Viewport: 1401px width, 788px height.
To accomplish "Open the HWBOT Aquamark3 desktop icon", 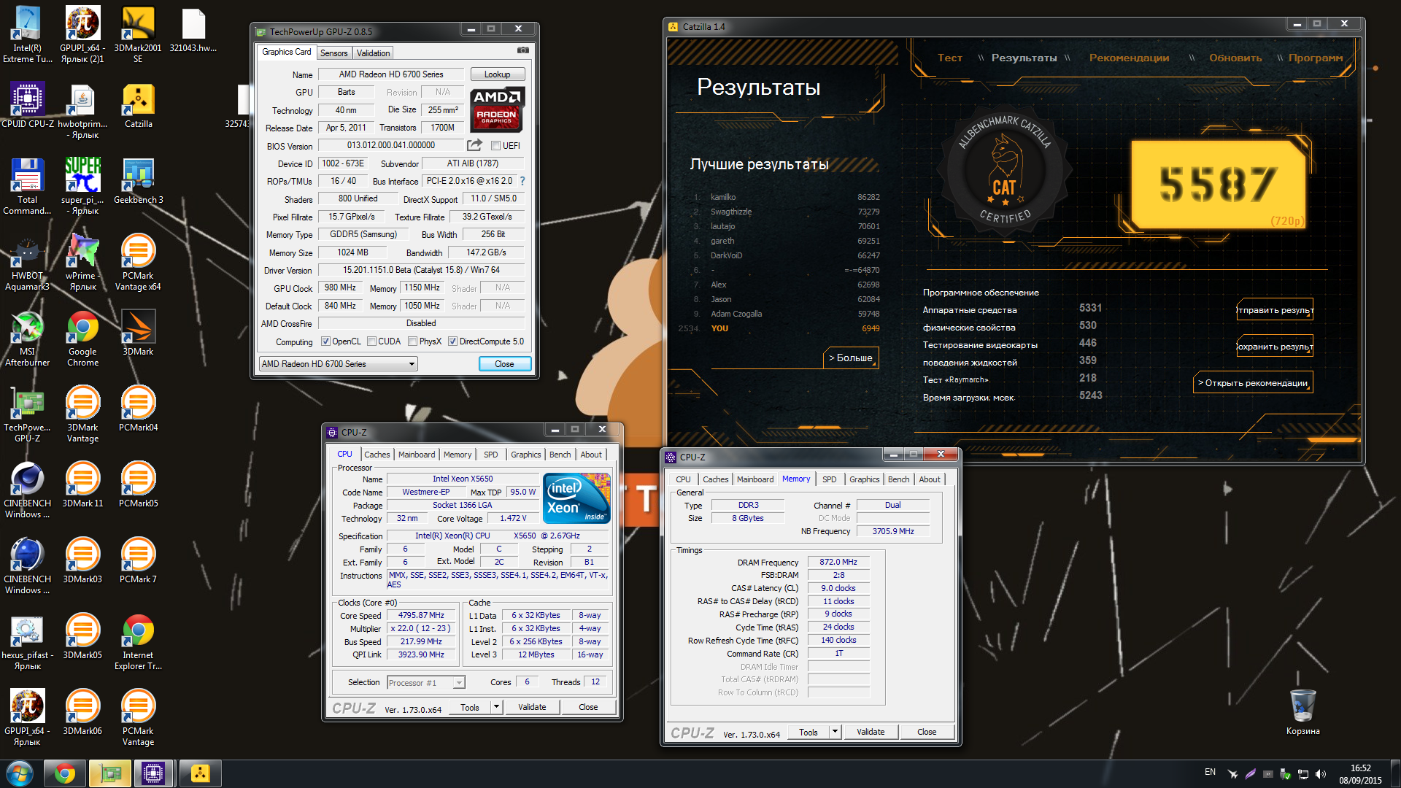I will coord(28,261).
